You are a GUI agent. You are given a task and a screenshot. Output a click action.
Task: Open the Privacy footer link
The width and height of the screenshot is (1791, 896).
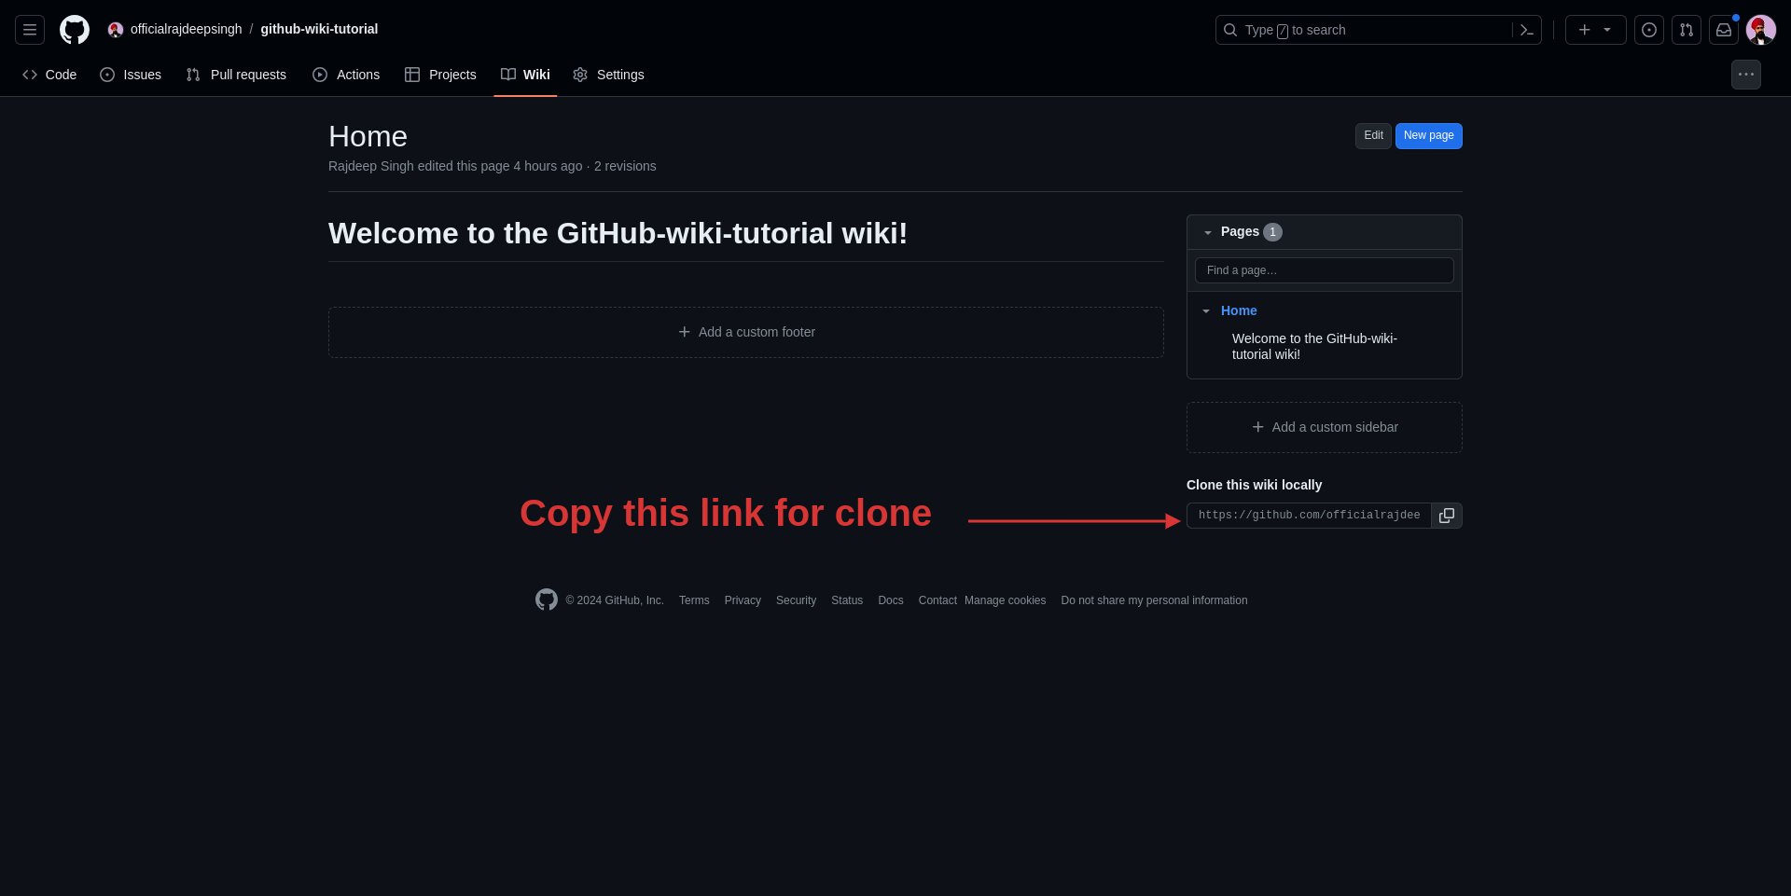[743, 600]
